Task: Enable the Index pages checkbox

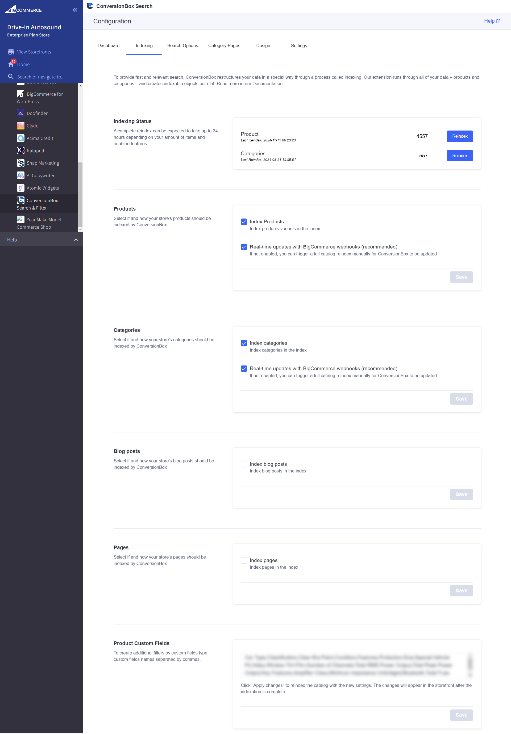Action: coord(244,560)
